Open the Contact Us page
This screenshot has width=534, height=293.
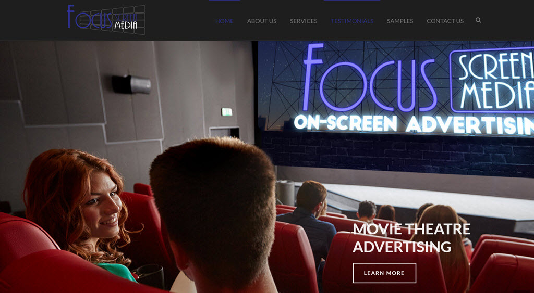point(445,21)
